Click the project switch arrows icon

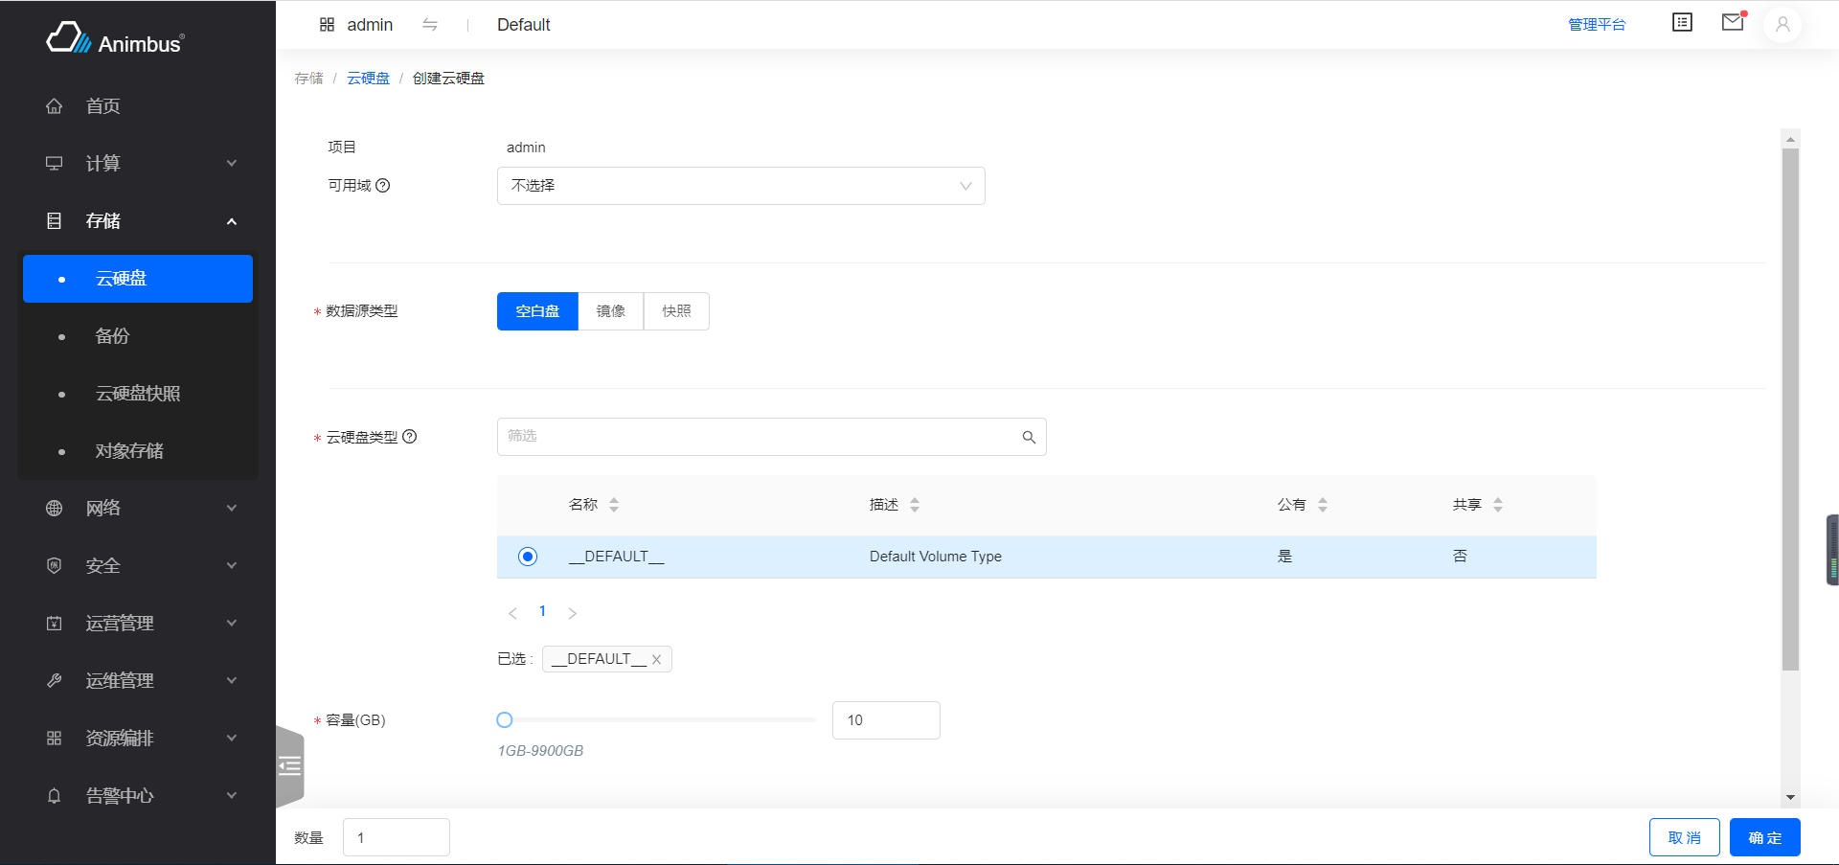(x=430, y=25)
